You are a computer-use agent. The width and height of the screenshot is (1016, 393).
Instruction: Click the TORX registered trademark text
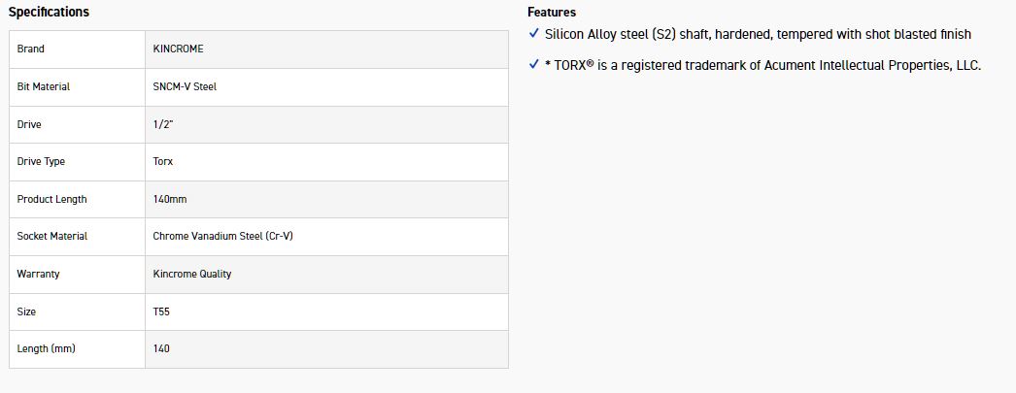coord(762,65)
